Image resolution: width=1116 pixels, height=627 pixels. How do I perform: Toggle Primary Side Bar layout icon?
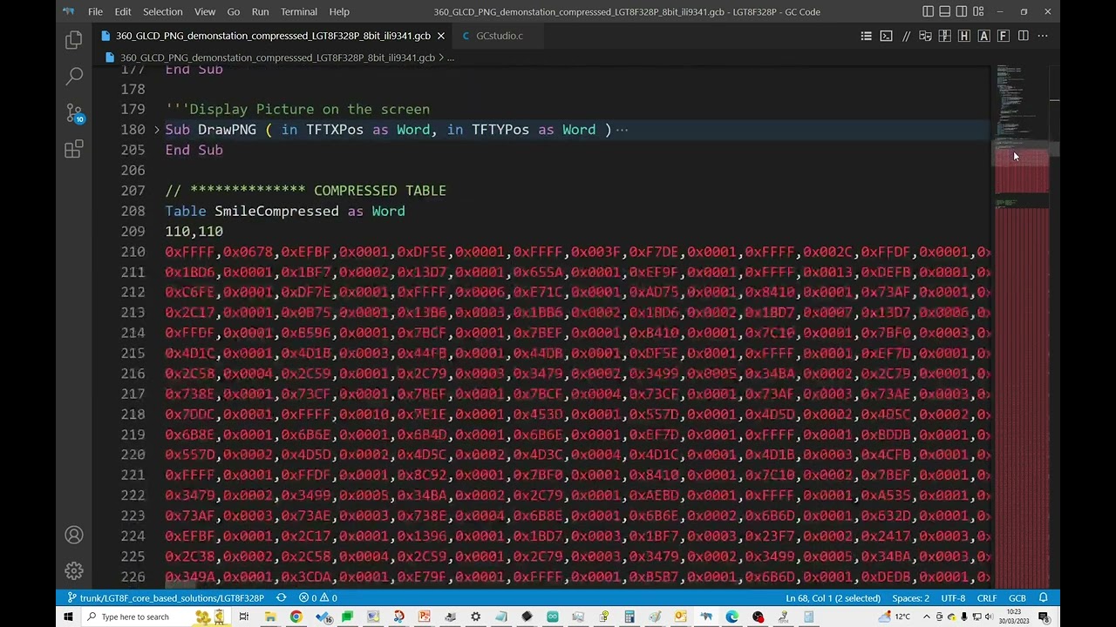(928, 11)
